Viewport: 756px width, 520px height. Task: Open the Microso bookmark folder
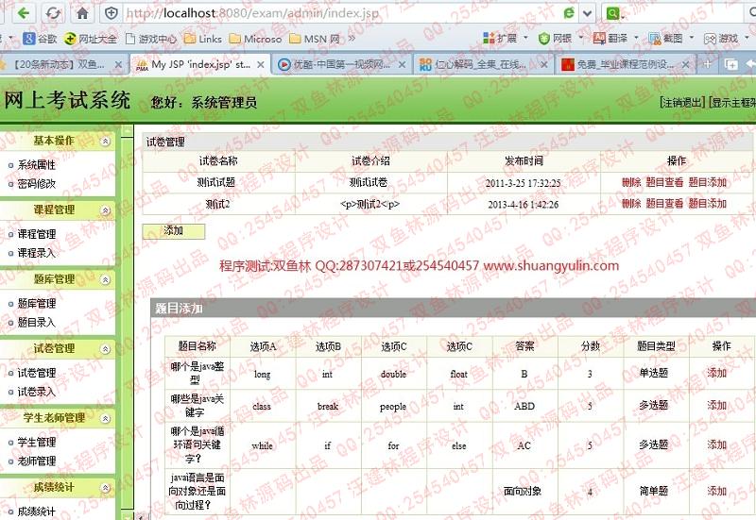255,39
